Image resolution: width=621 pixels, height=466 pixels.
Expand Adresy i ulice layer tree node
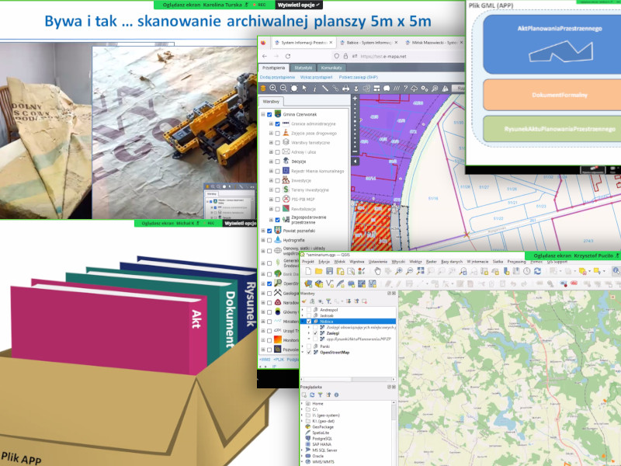[271, 152]
